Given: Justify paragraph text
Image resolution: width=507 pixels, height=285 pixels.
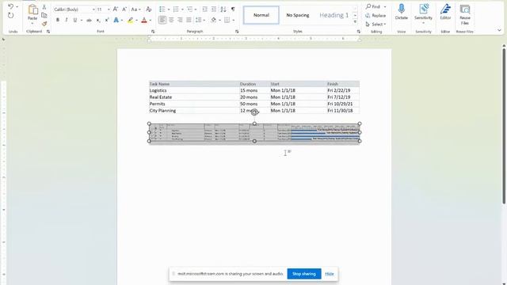Looking at the screenshot, I should click(189, 20).
